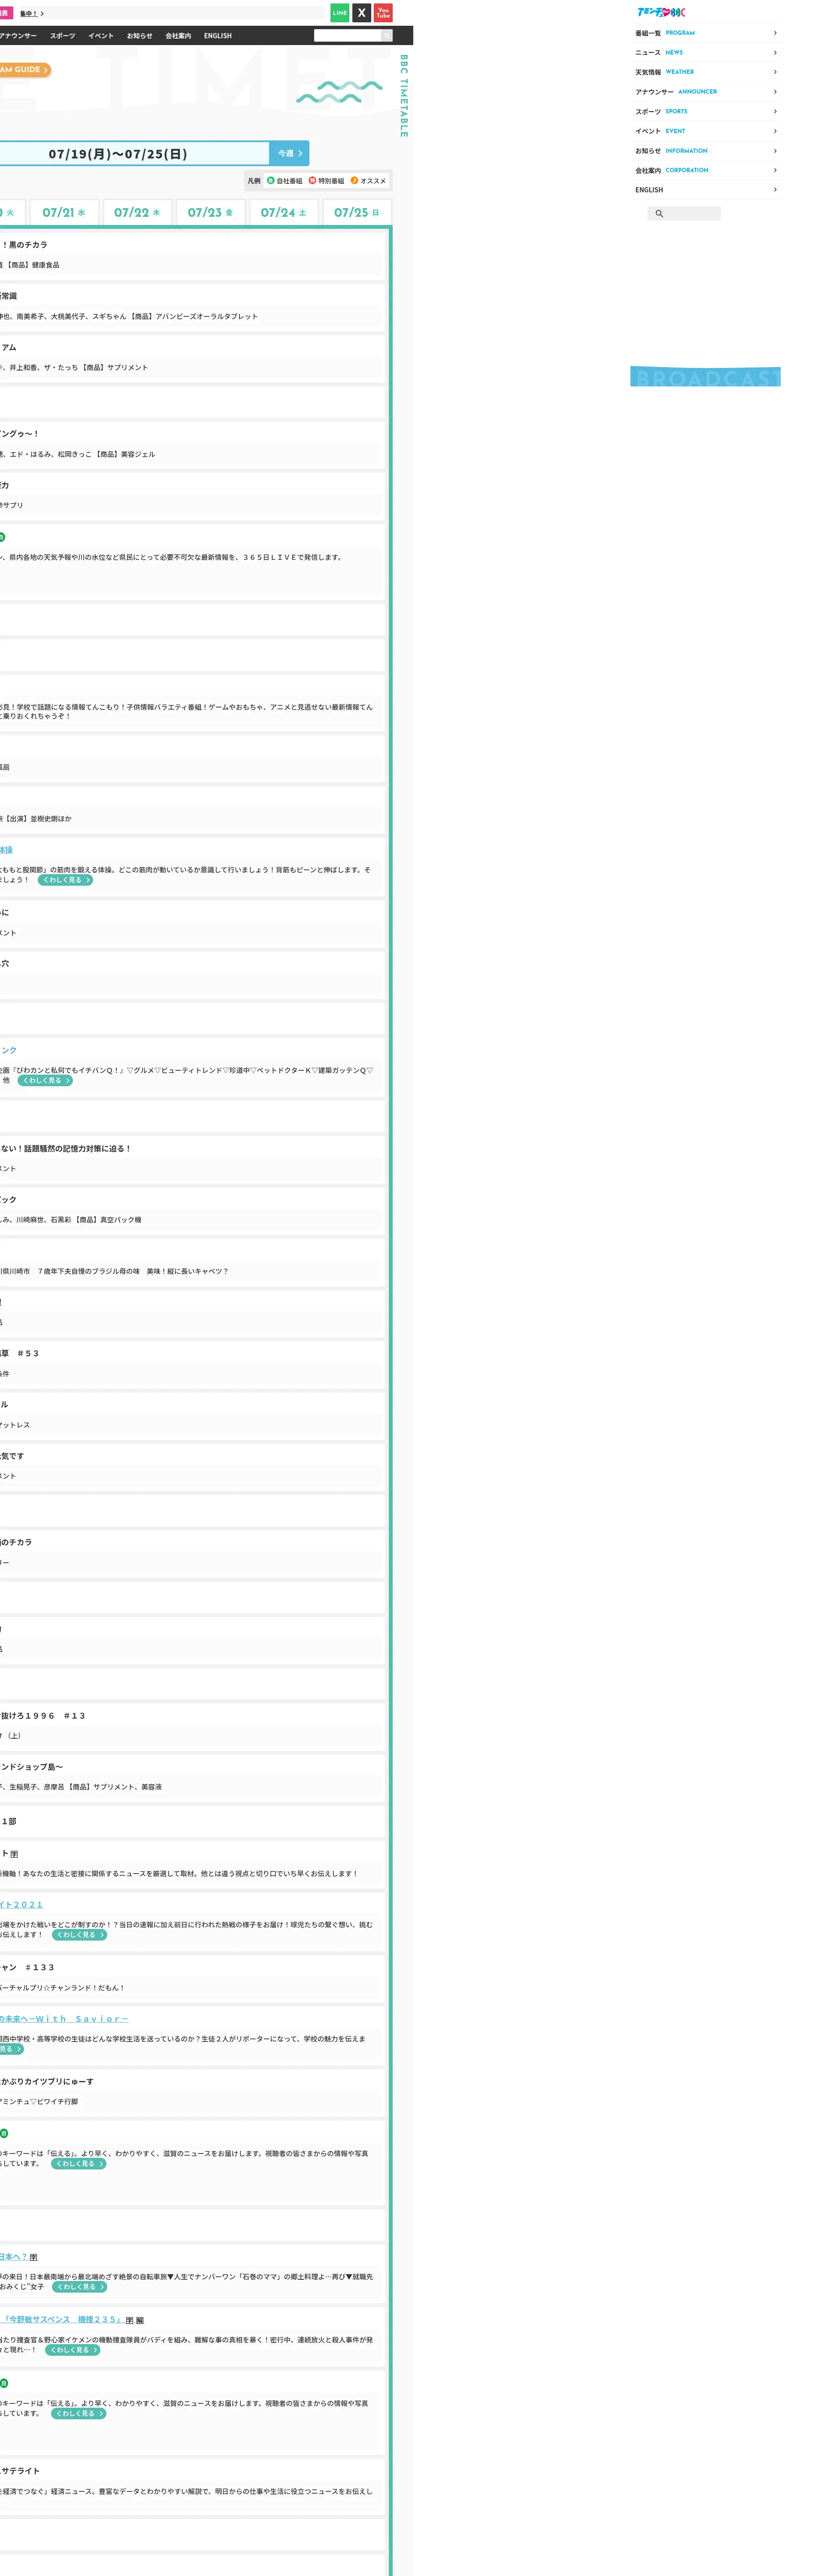Expand 番組一覧 PROGRAM chevron in side menu

[775, 33]
